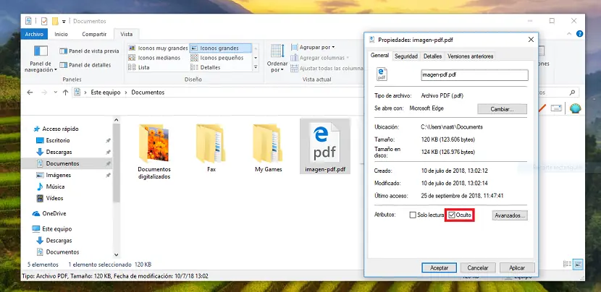This screenshot has height=292, width=601.
Task: Click the Panel de navegación ribbon icon
Action: point(41,51)
